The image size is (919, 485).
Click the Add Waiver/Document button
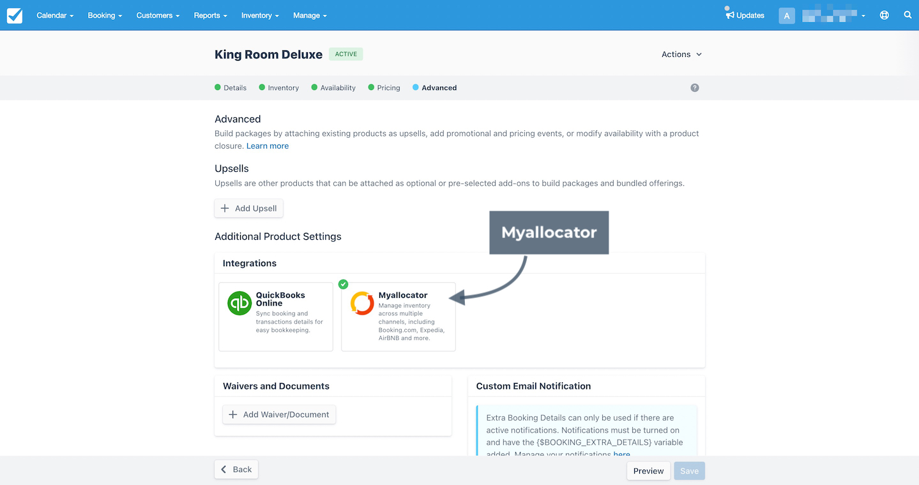(279, 414)
